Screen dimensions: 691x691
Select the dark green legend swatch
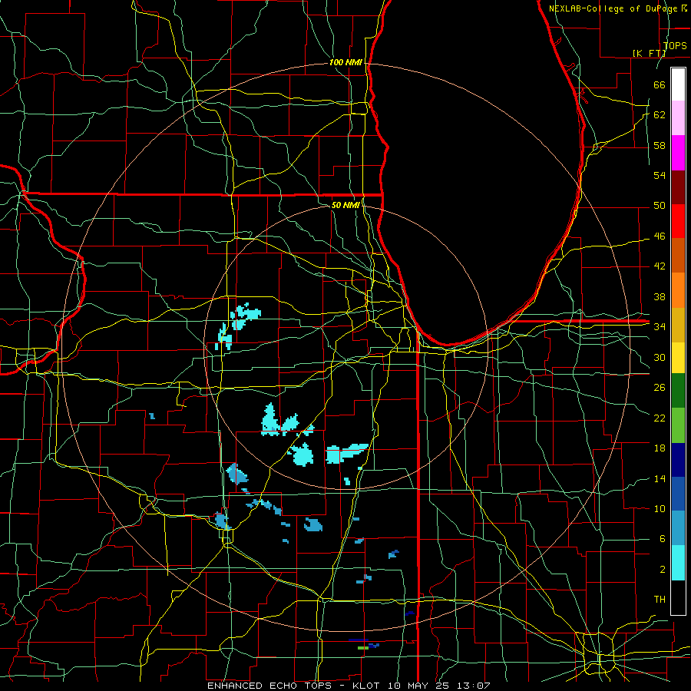(678, 391)
